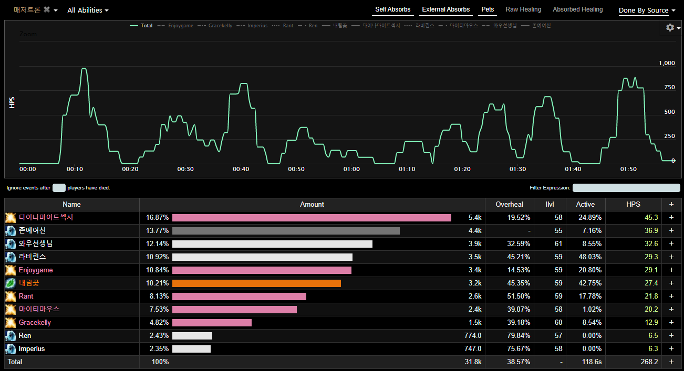The width and height of the screenshot is (684, 371).
Task: Open player link Rant in table
Action: coord(26,296)
